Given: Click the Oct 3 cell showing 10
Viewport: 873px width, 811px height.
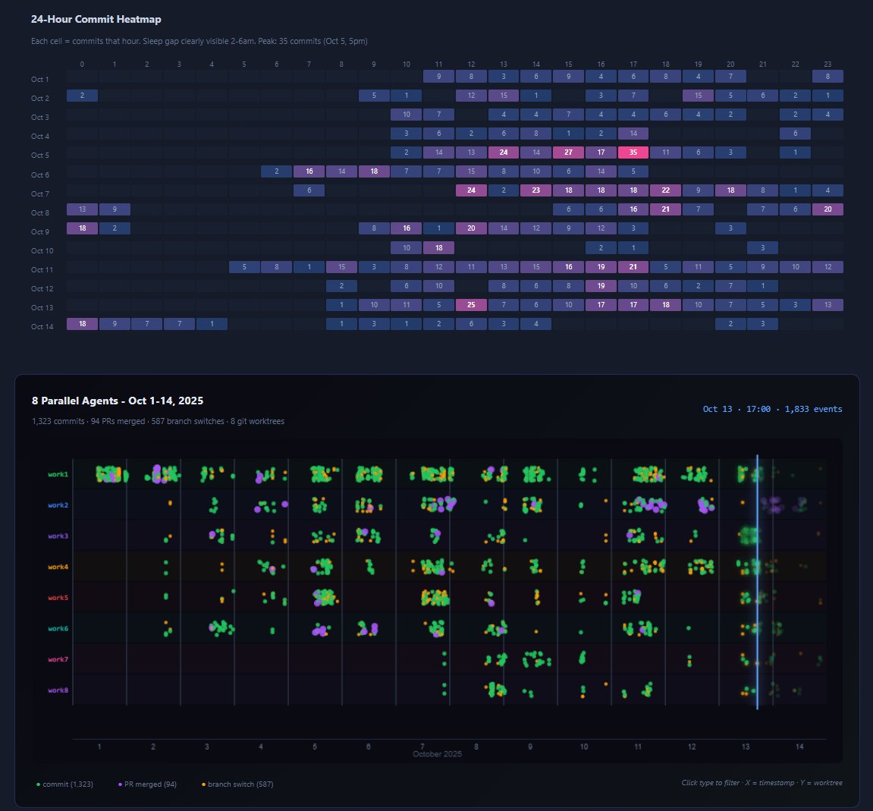Looking at the screenshot, I should 407,115.
